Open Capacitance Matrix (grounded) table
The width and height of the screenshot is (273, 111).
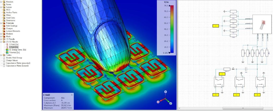click(18, 63)
